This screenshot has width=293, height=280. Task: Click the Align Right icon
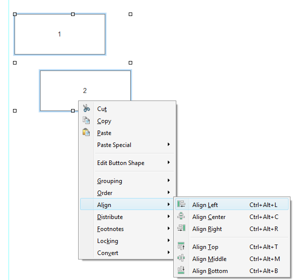(x=181, y=228)
